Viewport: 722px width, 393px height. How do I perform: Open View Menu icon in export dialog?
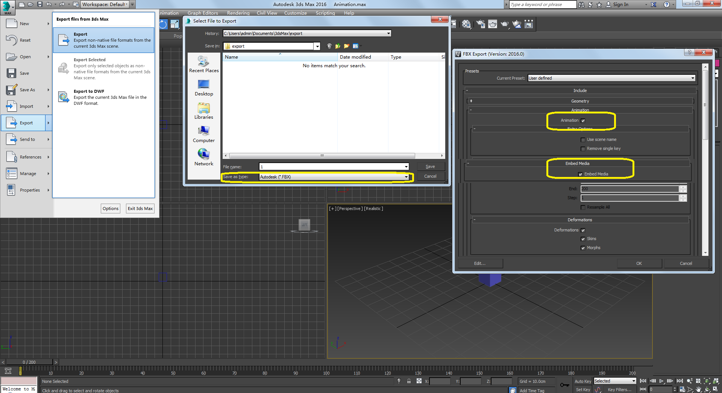coord(356,46)
